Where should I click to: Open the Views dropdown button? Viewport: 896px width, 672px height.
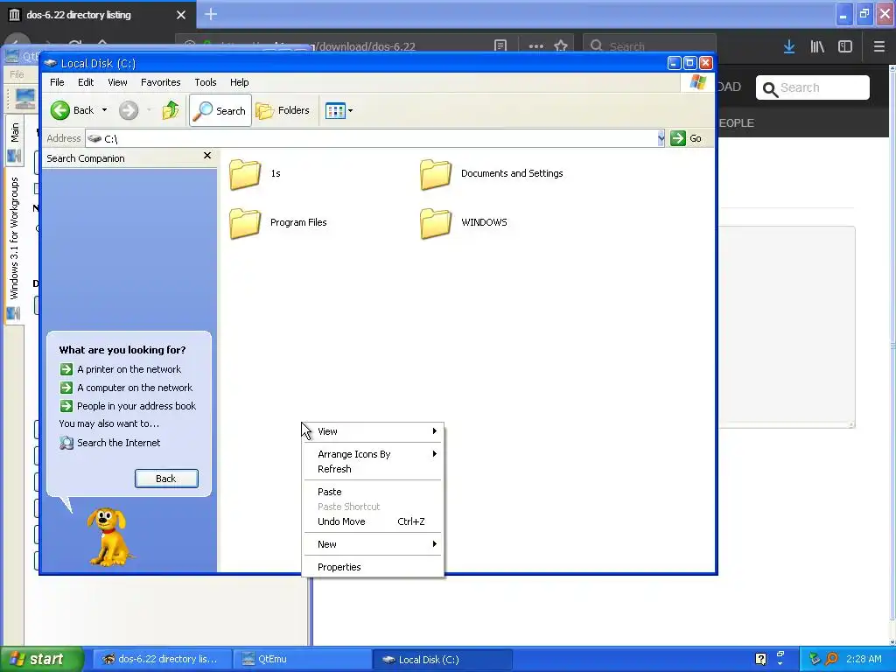(x=339, y=111)
